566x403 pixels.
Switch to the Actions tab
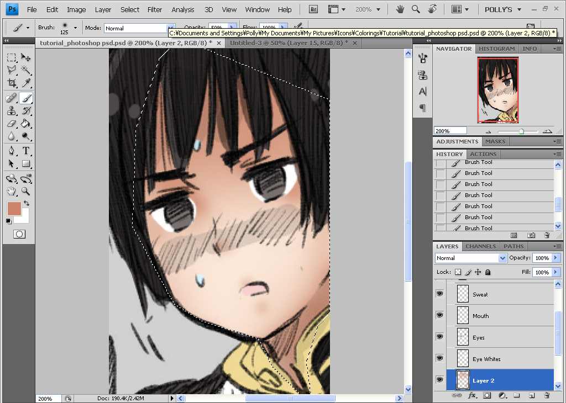coord(483,154)
